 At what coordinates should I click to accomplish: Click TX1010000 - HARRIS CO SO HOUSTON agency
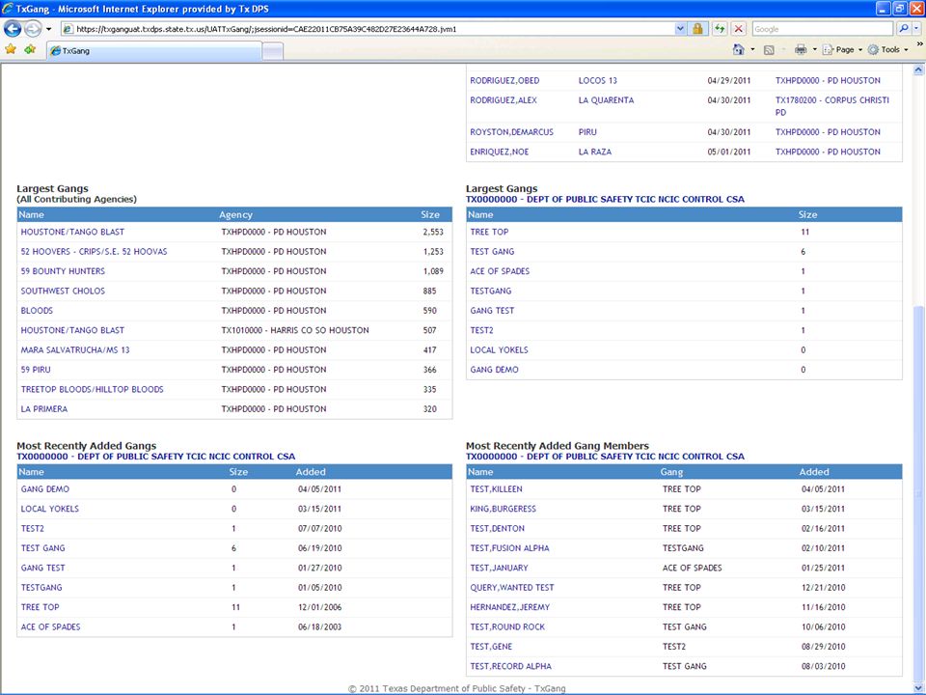coord(295,330)
